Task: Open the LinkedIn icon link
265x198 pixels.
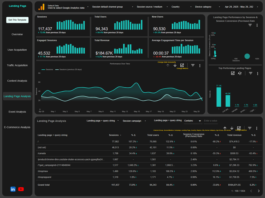Action: (x=13, y=189)
